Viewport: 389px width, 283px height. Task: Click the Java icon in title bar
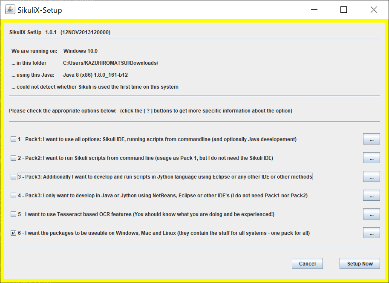coord(10,10)
